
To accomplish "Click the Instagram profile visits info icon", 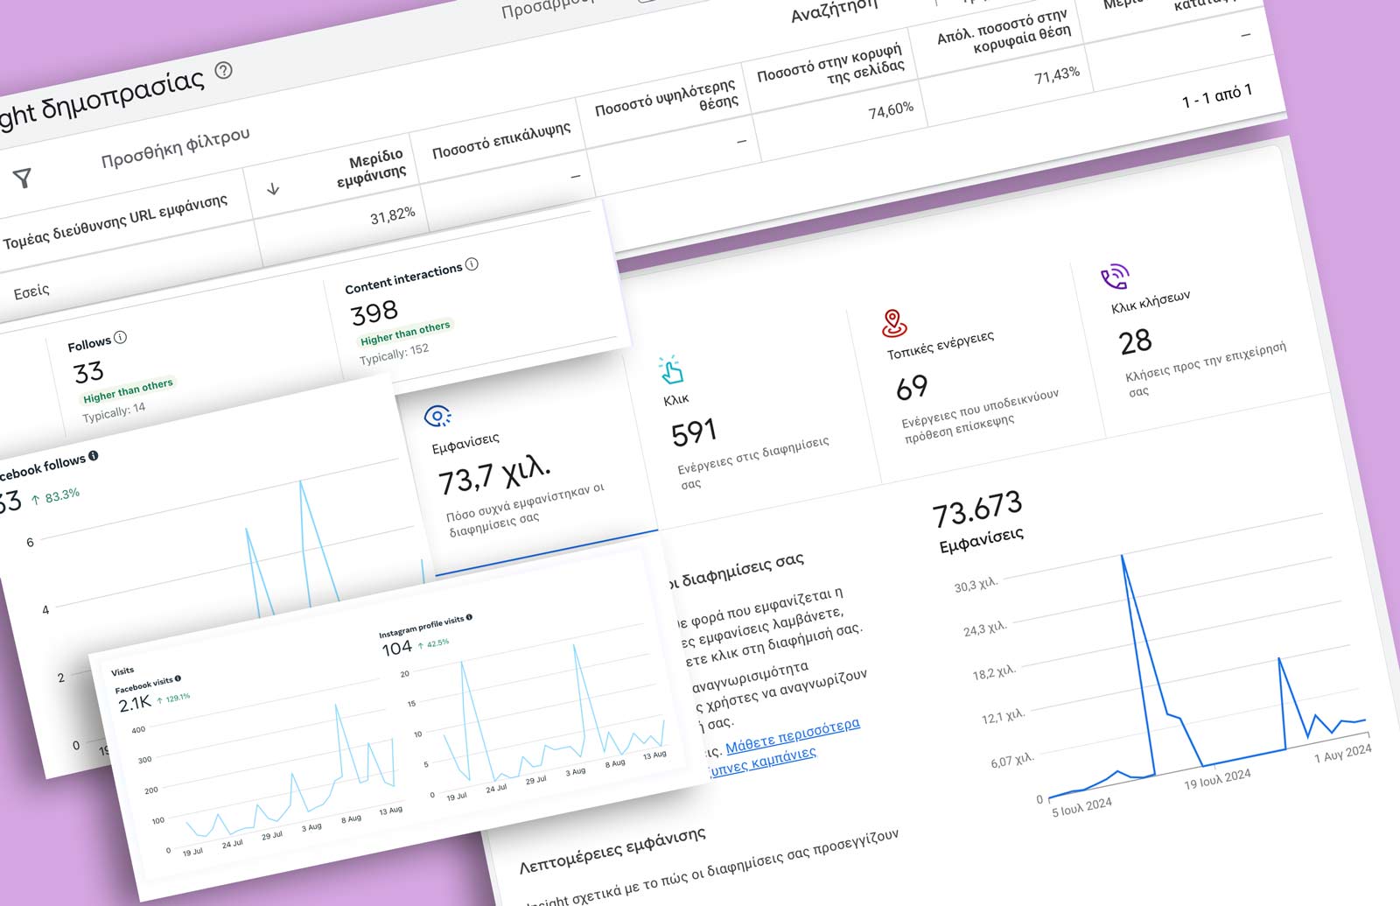I will 469,617.
